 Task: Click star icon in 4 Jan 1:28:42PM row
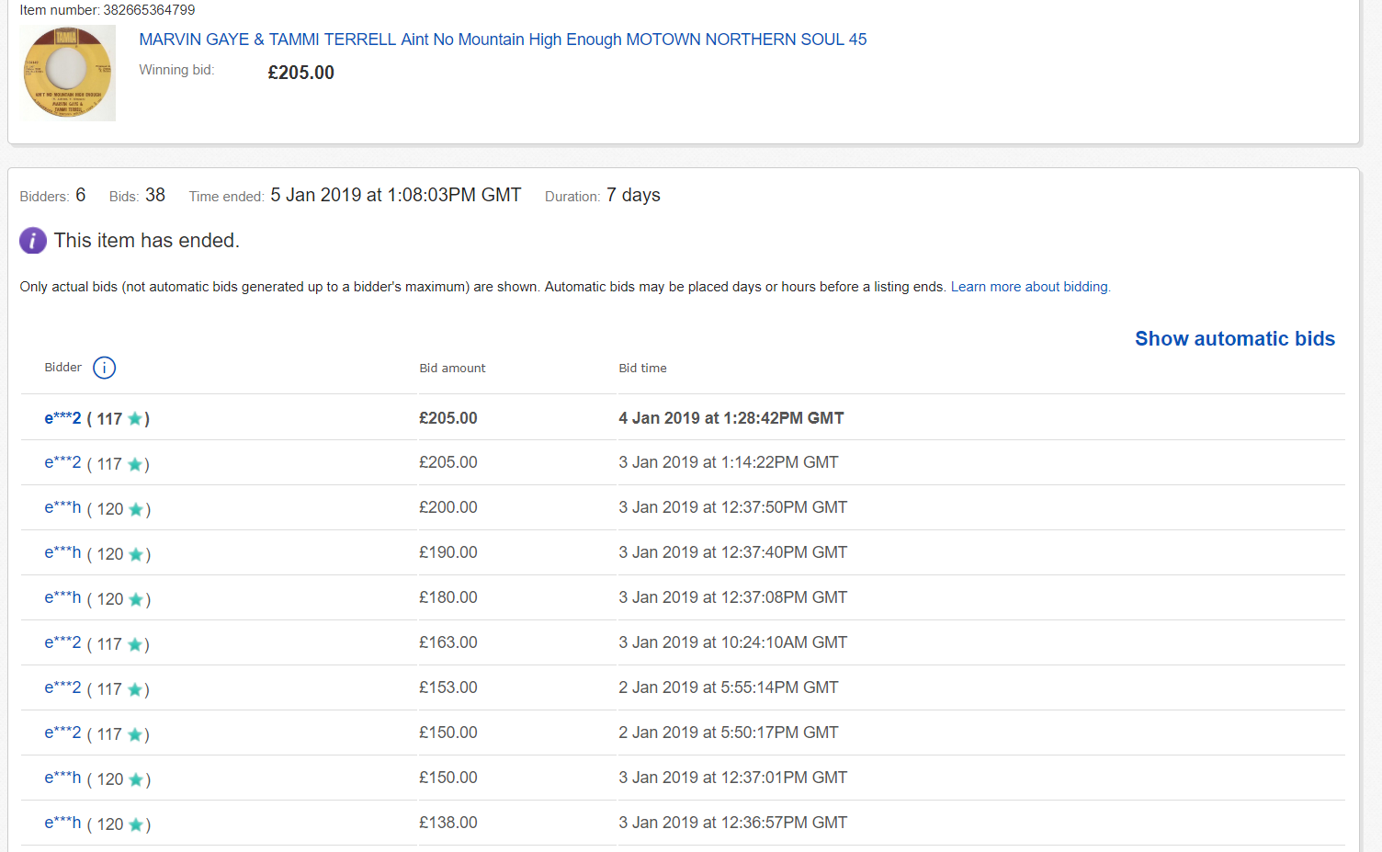[135, 419]
